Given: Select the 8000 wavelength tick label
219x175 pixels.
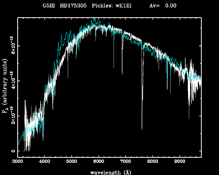Looking at the screenshot, I should [153, 162].
